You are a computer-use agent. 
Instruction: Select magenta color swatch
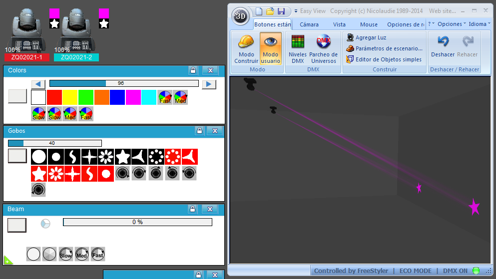[x=133, y=97]
